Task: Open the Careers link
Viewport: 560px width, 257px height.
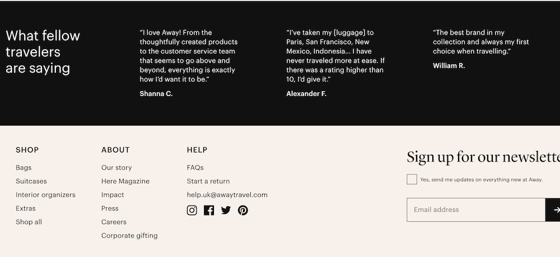Action: pyautogui.click(x=114, y=222)
